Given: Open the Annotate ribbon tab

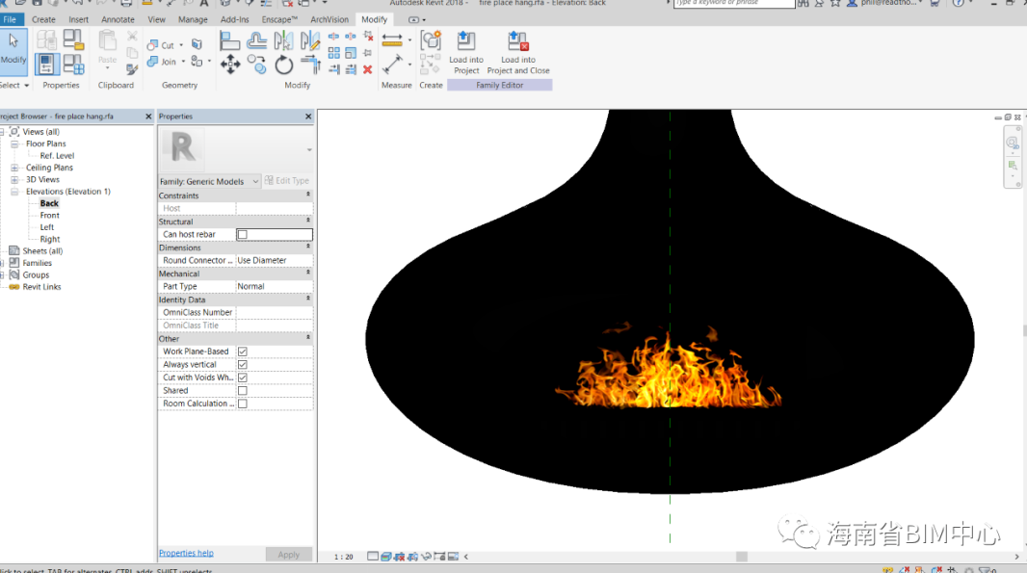Looking at the screenshot, I should click(118, 19).
